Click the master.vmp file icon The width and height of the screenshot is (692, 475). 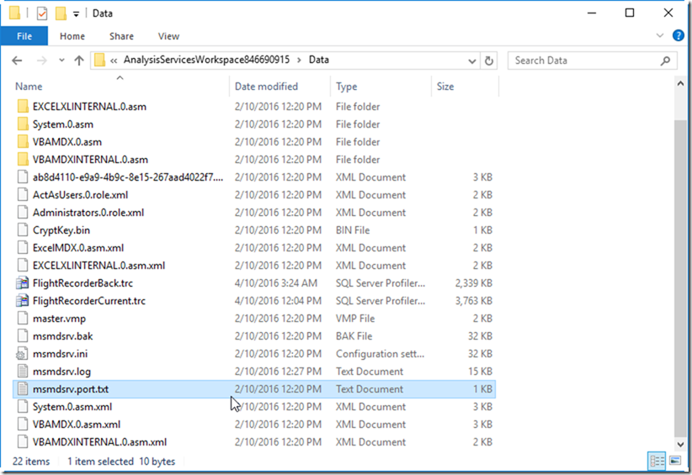coord(23,318)
